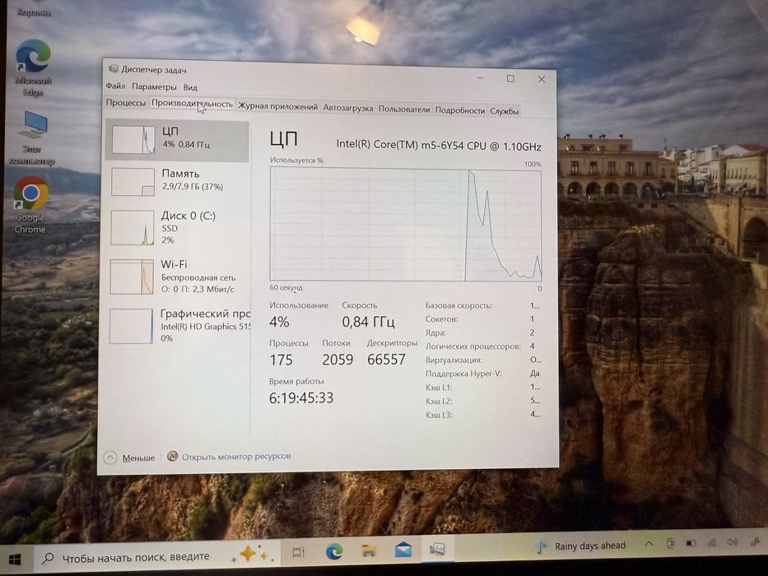
Task: Select the ЦП mini graph thumbnail
Action: pos(133,140)
